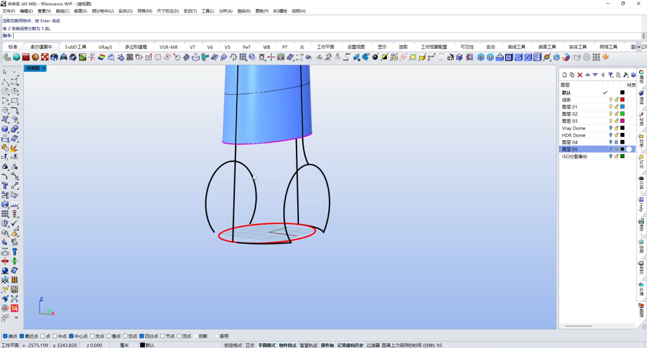
Task: Select the pointer tool in left toolbar
Action: [5, 72]
